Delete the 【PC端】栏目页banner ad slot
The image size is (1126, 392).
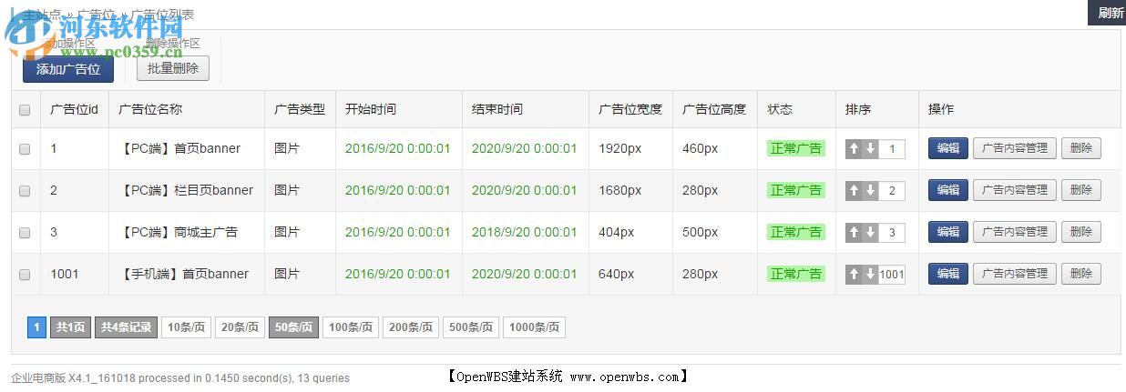click(1081, 191)
